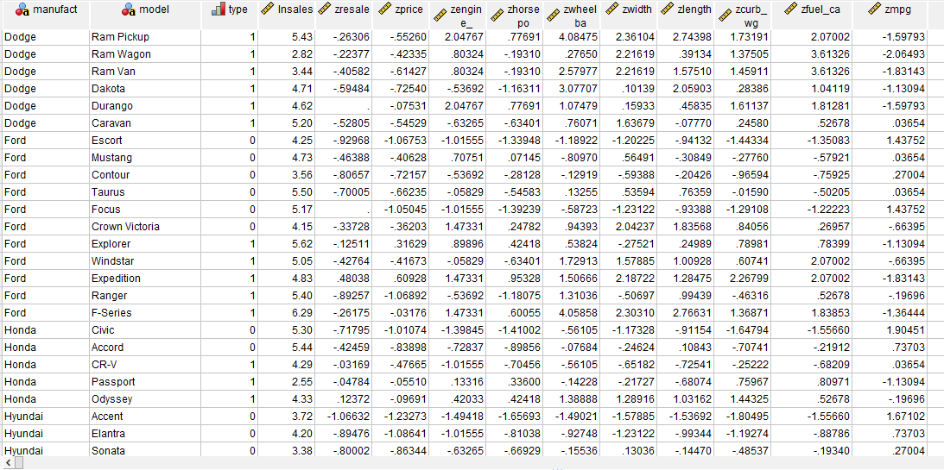Click the Expedition zcurb_wg value 2.26799
This screenshot has width=944, height=470.
[x=743, y=279]
